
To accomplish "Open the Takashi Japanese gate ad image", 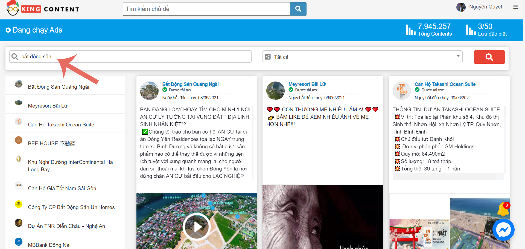I will click(x=420, y=234).
